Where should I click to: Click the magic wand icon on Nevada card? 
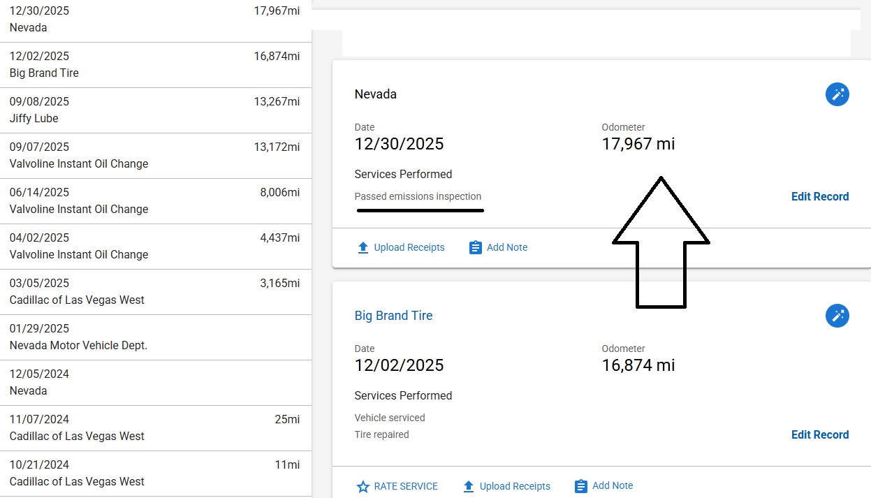[837, 94]
